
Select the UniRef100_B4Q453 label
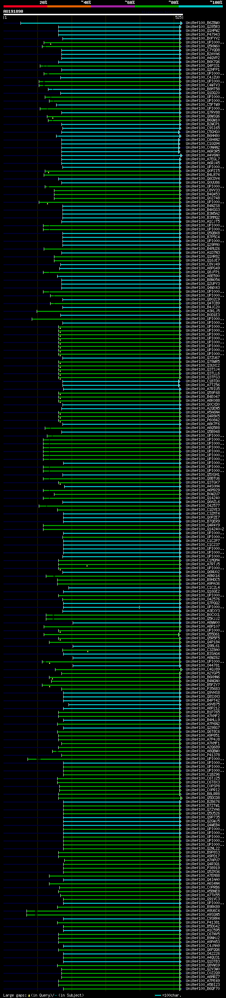tap(203, 194)
